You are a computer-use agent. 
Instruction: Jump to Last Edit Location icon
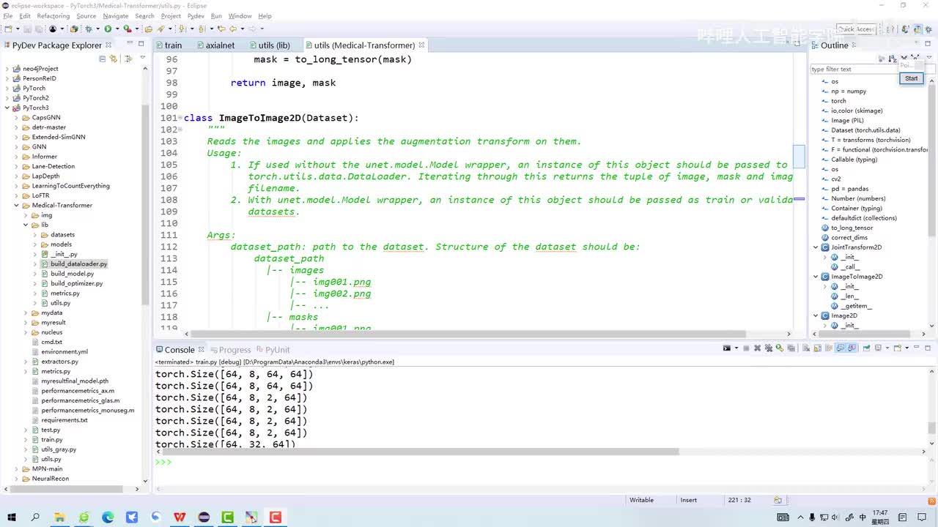click(x=221, y=29)
